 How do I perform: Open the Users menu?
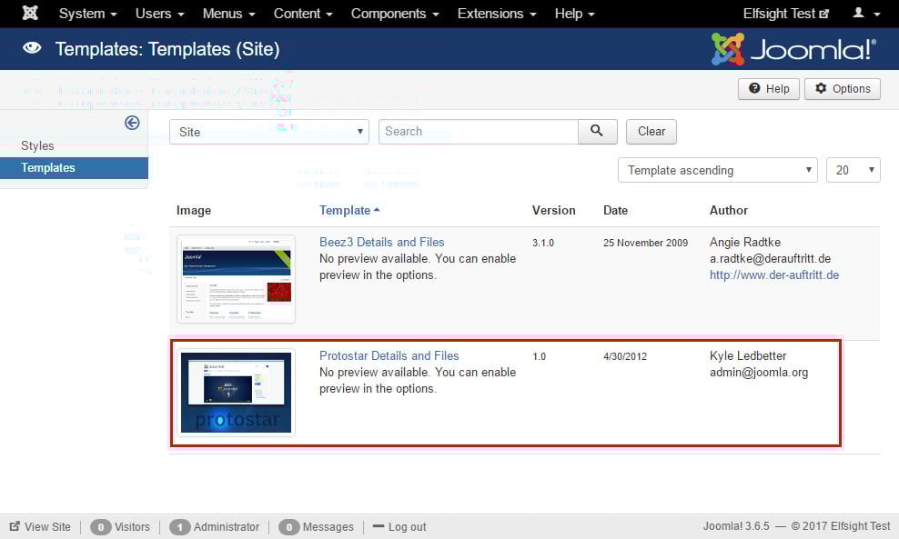coord(159,13)
